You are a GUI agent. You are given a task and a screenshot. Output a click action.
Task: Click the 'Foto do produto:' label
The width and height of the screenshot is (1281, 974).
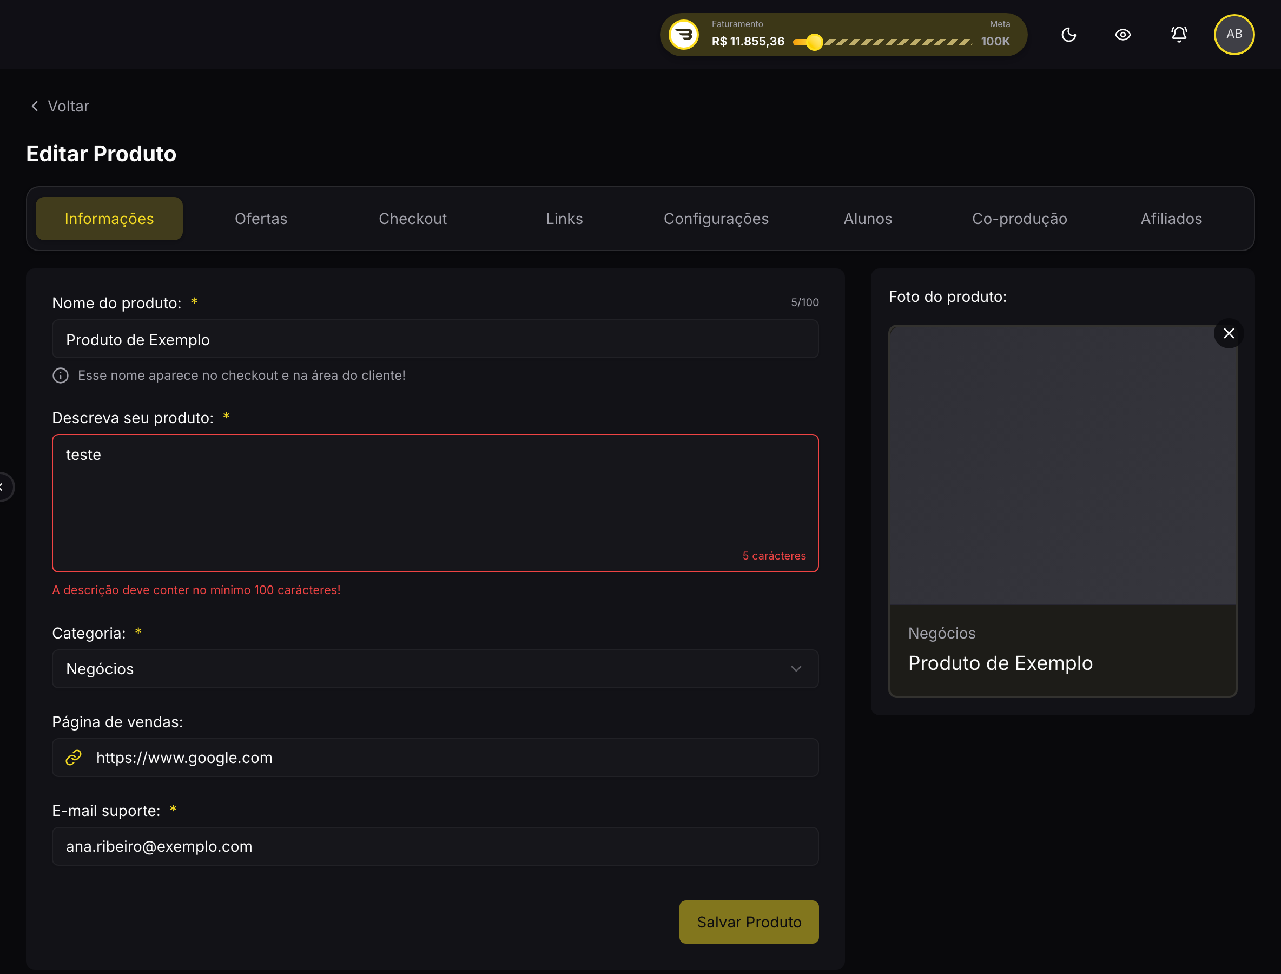pyautogui.click(x=948, y=297)
